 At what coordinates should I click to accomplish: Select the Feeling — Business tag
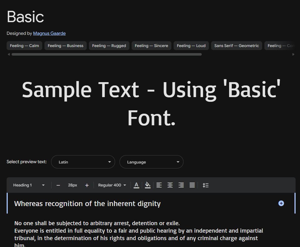click(x=65, y=46)
